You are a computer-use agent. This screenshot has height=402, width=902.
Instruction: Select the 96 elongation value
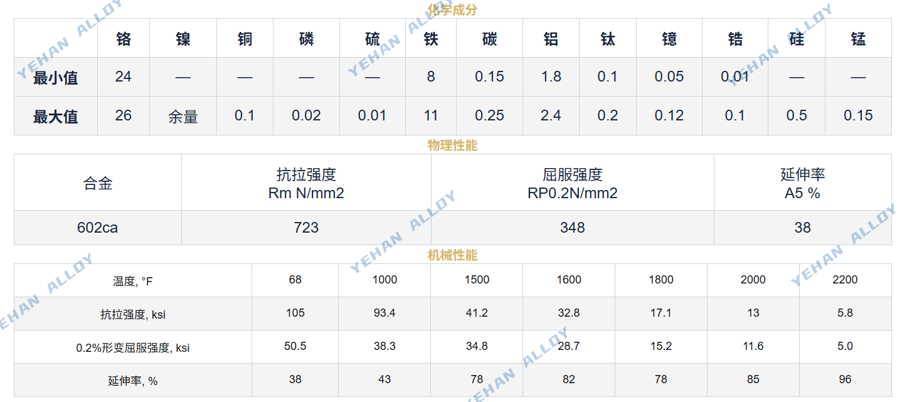coord(846,379)
